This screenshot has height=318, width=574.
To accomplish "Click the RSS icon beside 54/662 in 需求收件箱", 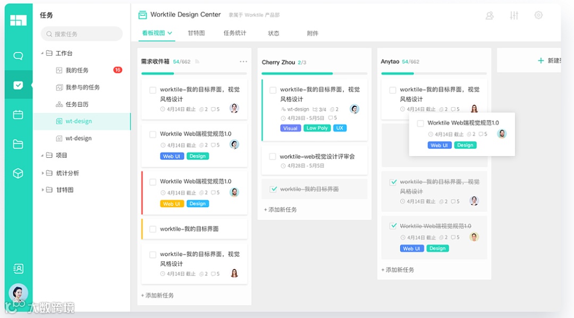I will click(197, 62).
